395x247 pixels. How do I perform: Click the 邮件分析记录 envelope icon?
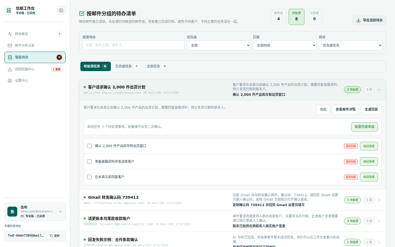coord(10,46)
